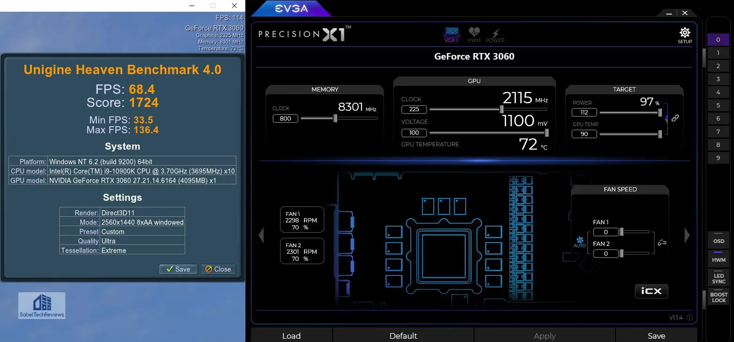Toggle the fan link chain icon
The height and width of the screenshot is (342, 734).
pos(662,243)
